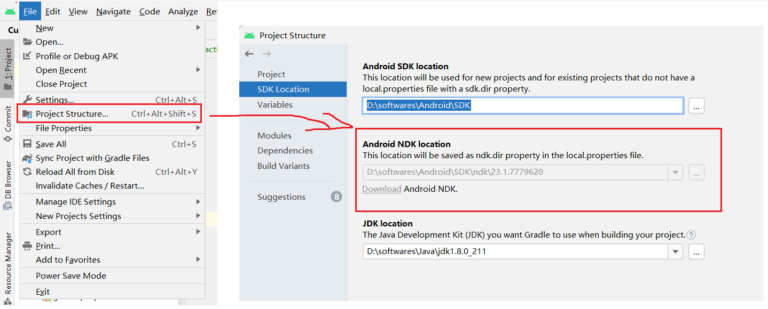Click the Settings wrench icon
The image size is (768, 309).
pyautogui.click(x=28, y=100)
